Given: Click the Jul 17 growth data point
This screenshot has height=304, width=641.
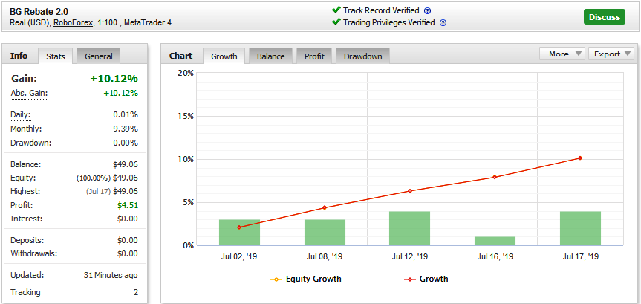Looking at the screenshot, I should (x=580, y=158).
